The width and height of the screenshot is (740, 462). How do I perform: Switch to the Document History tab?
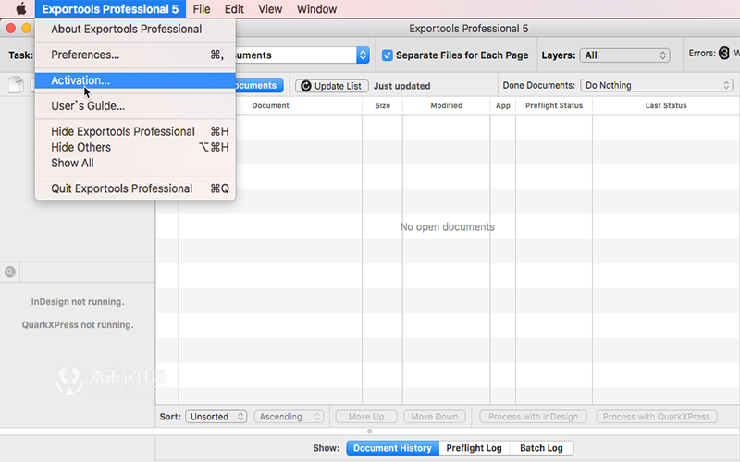tap(392, 448)
